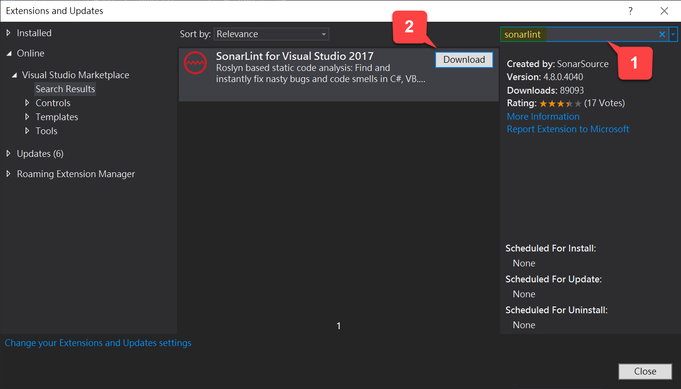The width and height of the screenshot is (681, 389).
Task: Click the SonarLint extension logo icon
Action: pos(195,63)
